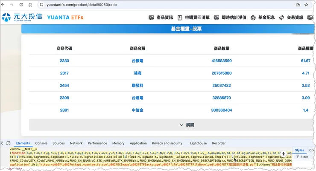The width and height of the screenshot is (316, 171).
Task: Click weight value 61.67
Action: (x=305, y=61)
